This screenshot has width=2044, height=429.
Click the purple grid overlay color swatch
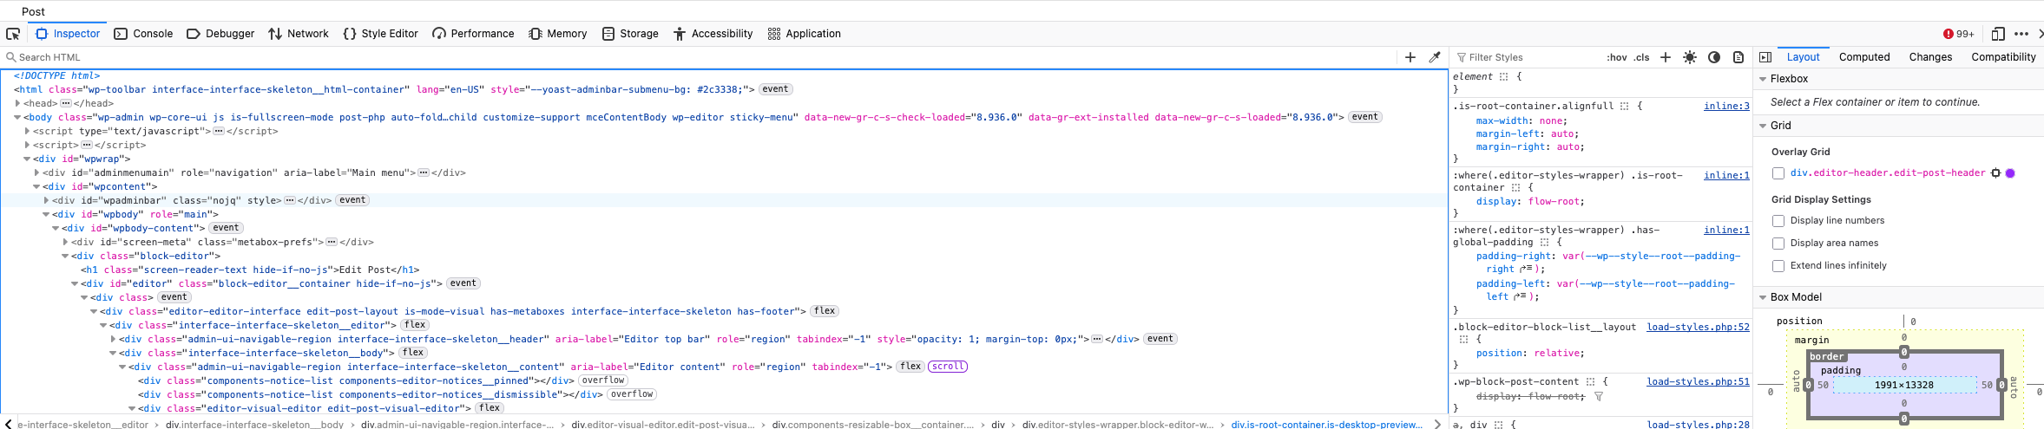pyautogui.click(x=2010, y=173)
